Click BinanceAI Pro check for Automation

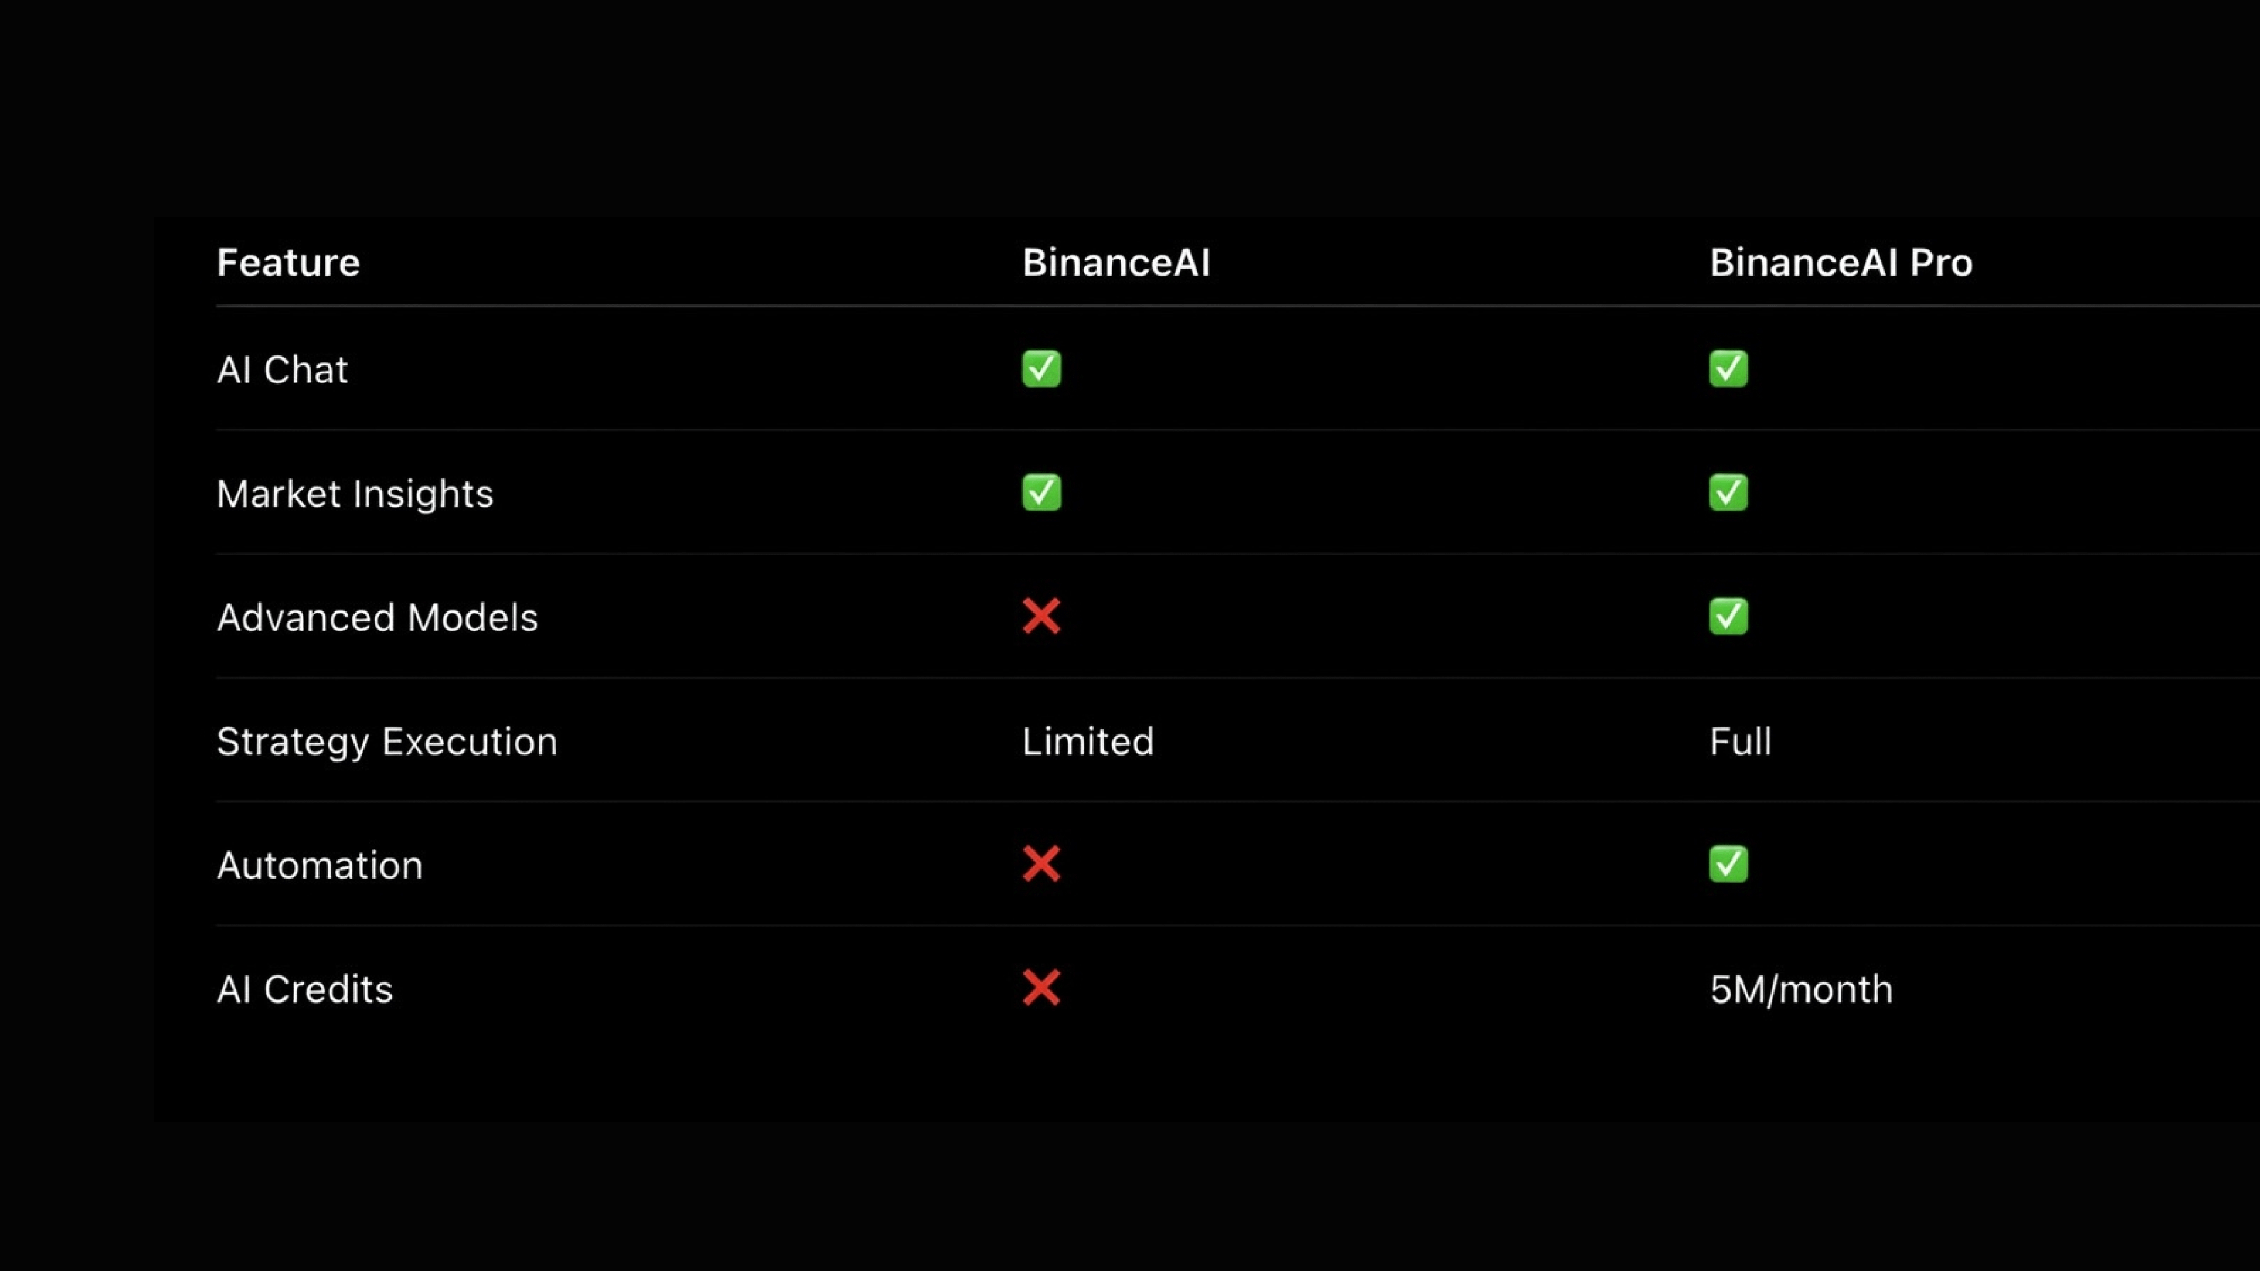pos(1728,864)
